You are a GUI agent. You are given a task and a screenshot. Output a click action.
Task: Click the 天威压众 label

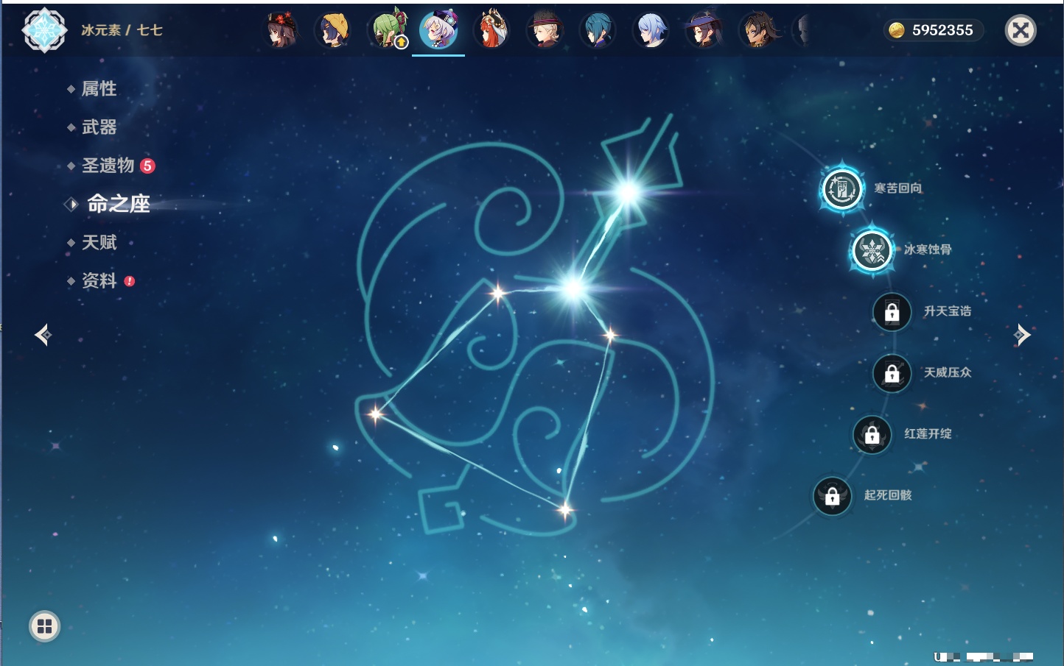(x=948, y=372)
